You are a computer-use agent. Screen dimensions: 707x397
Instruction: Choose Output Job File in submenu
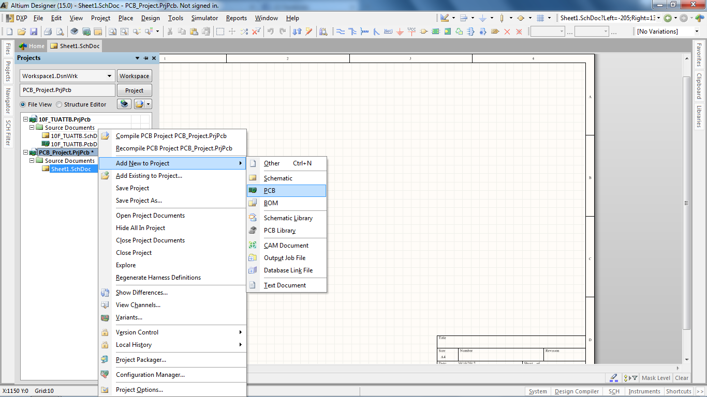pos(287,258)
